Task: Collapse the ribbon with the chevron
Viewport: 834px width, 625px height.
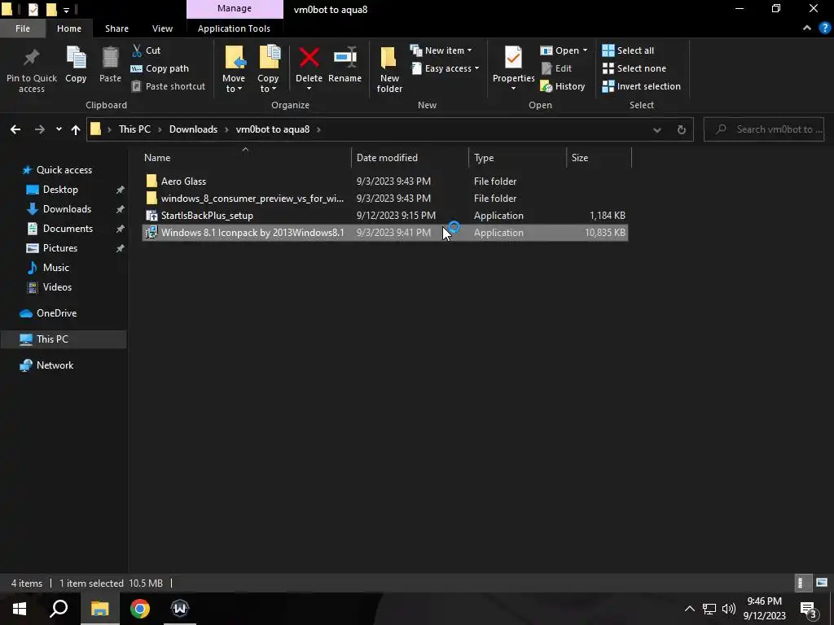Action: [807, 28]
